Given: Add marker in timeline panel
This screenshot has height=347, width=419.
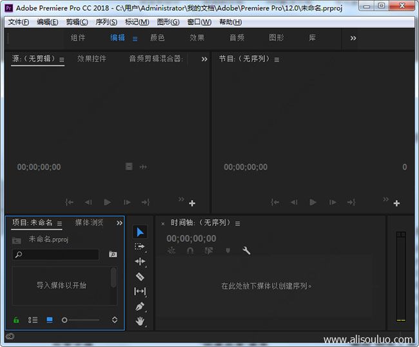Looking at the screenshot, I should (228, 251).
